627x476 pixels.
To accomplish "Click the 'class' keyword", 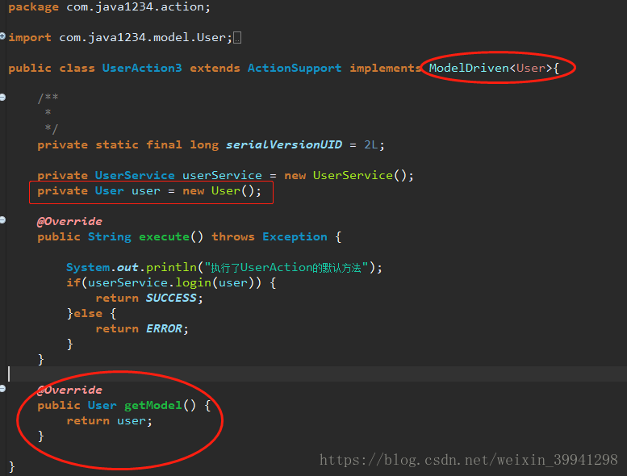I will tap(77, 68).
